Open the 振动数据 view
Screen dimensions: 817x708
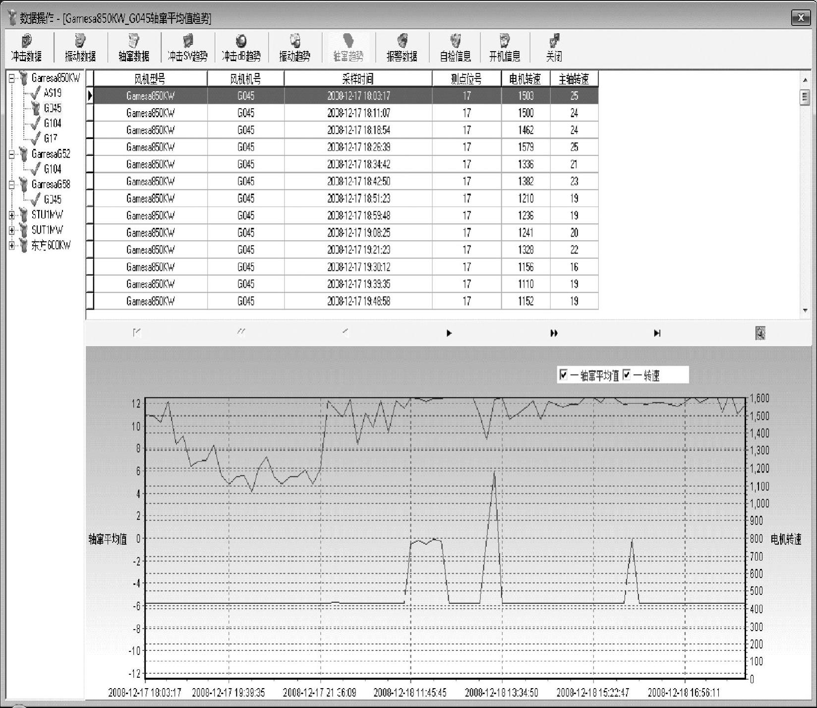(80, 48)
